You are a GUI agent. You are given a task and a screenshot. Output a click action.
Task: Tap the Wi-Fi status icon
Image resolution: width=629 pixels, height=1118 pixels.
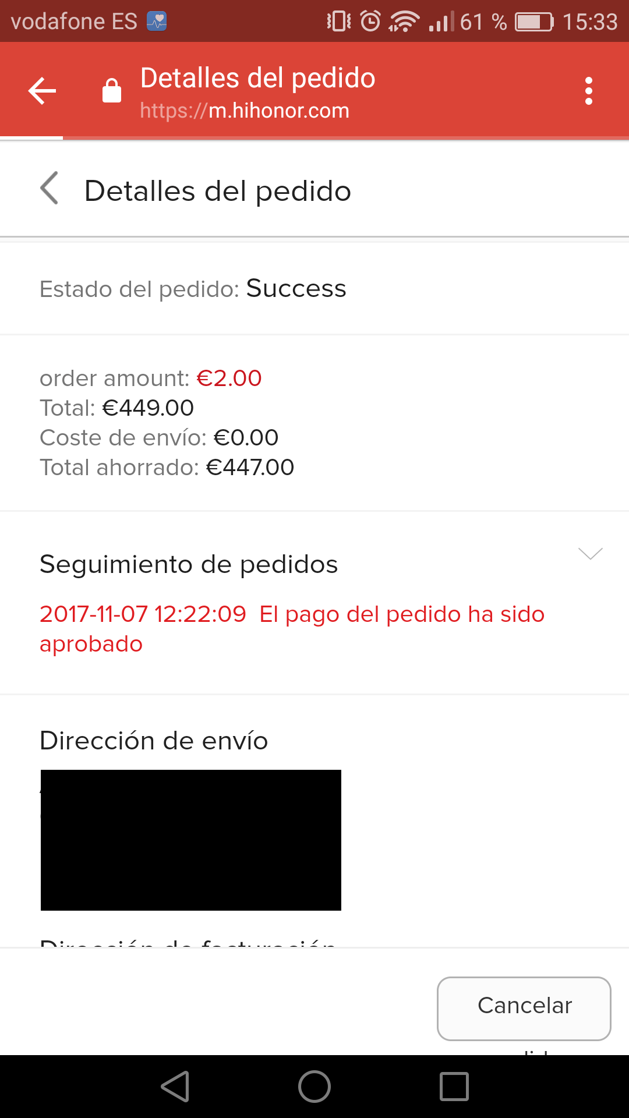pos(404,22)
